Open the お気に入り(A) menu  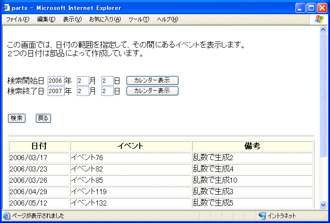(x=105, y=19)
